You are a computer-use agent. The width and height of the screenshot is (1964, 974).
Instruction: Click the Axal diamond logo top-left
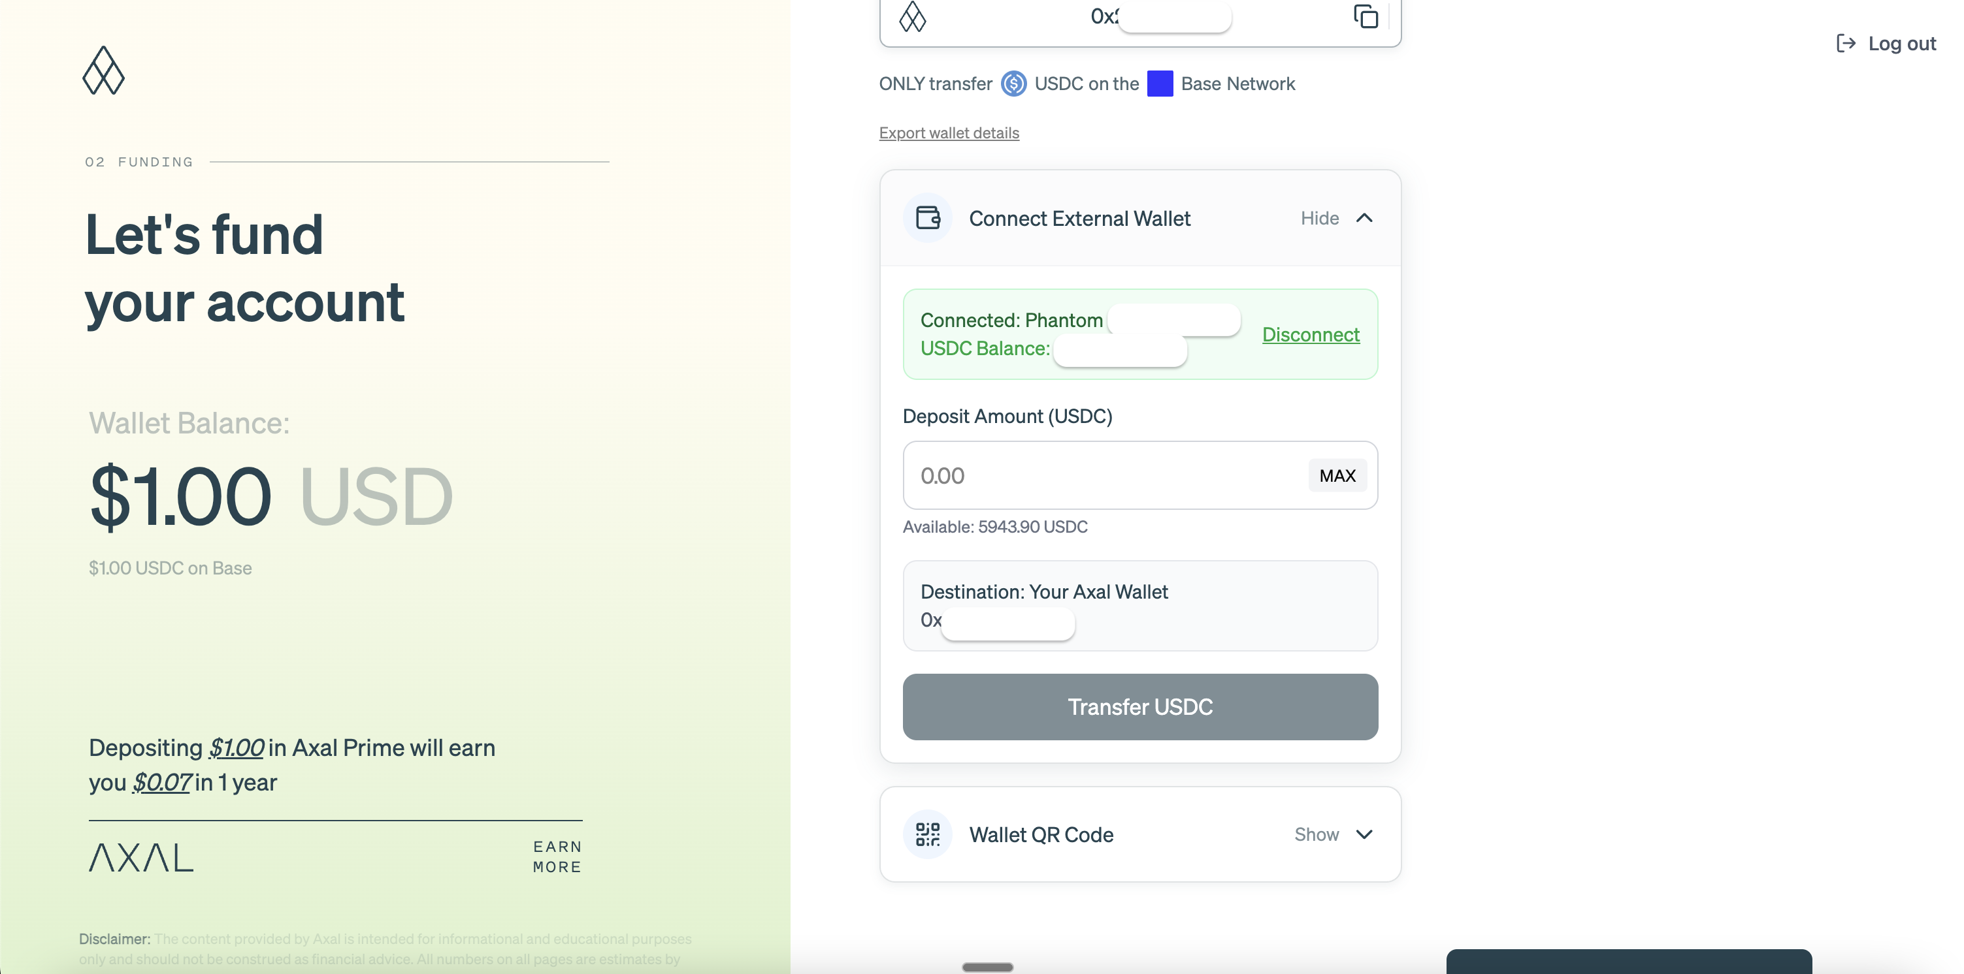pyautogui.click(x=104, y=71)
